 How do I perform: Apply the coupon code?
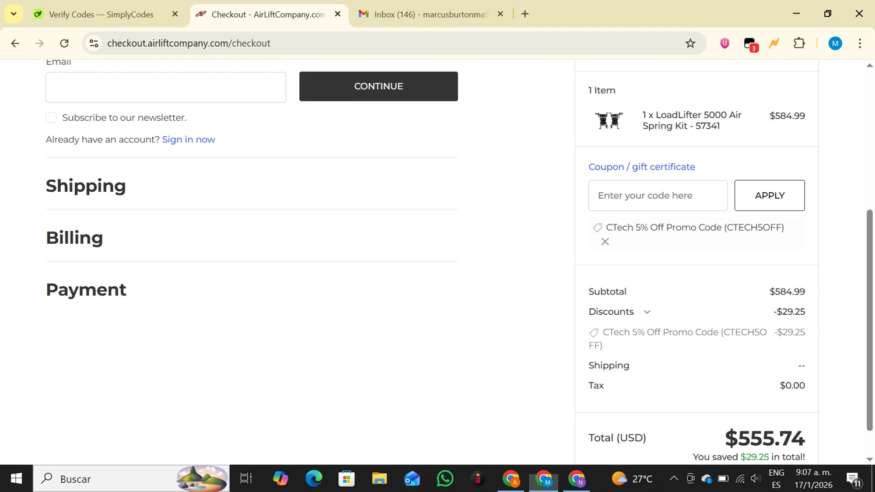click(769, 195)
